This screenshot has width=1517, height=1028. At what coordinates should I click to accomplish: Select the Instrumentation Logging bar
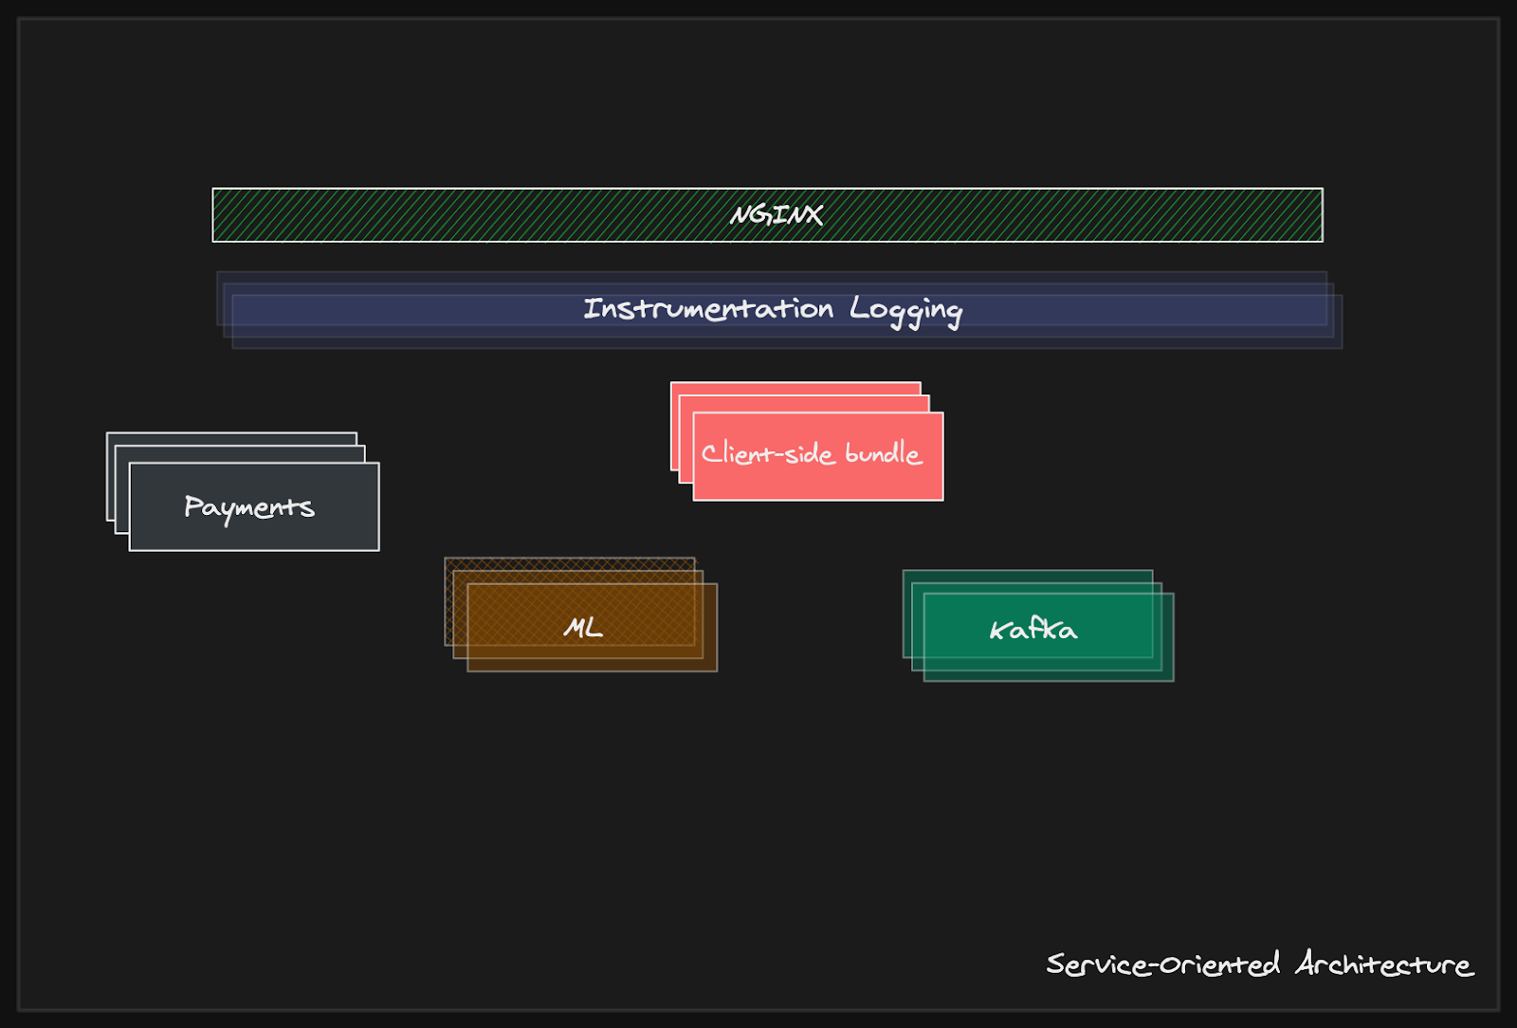[x=779, y=310]
